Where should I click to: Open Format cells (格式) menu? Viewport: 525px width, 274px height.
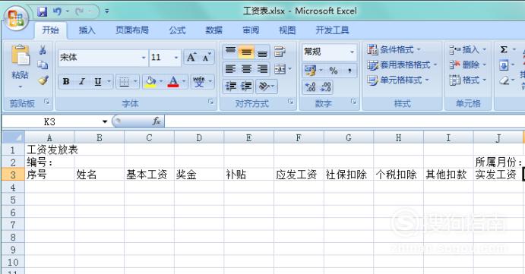pyautogui.click(x=467, y=80)
